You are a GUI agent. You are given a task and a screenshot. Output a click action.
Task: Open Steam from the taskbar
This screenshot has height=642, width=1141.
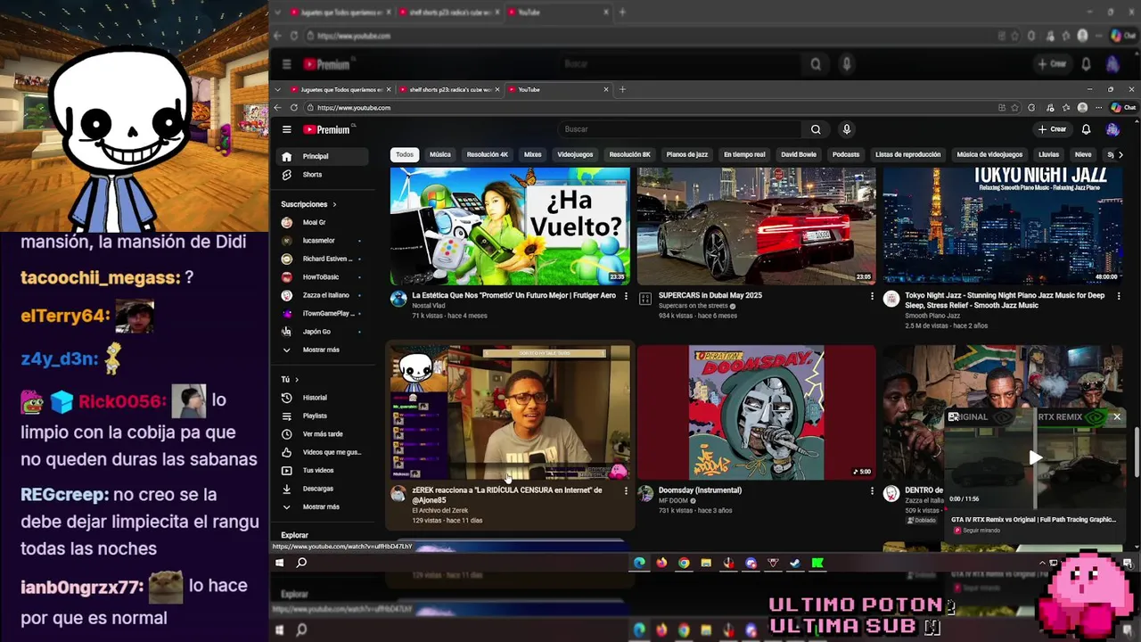(795, 563)
